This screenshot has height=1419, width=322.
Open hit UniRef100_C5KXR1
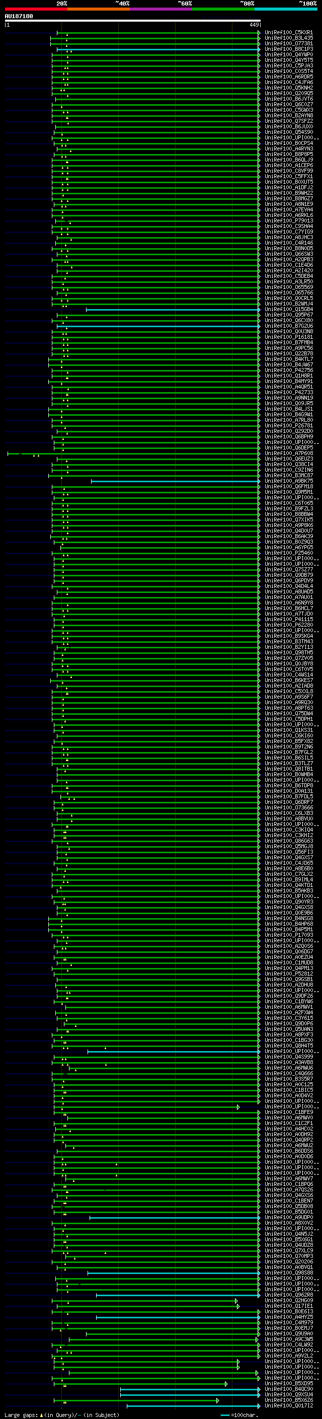288,33
